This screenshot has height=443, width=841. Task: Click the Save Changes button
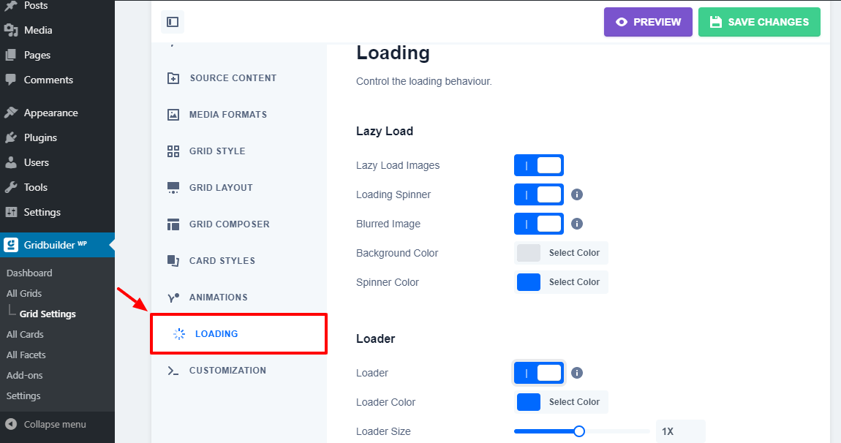point(759,22)
